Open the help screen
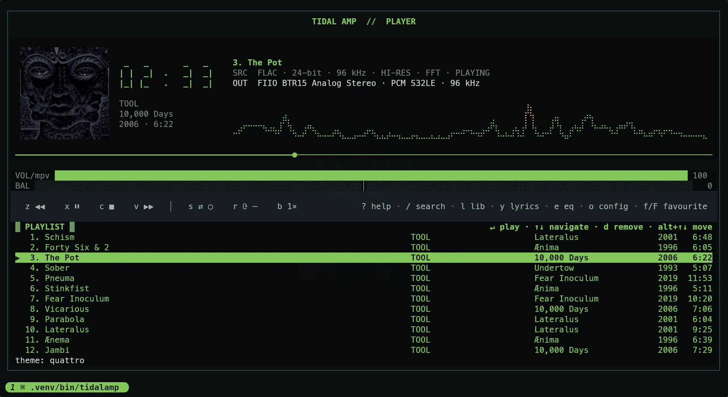Screen dimensions: 728x397 376,206
